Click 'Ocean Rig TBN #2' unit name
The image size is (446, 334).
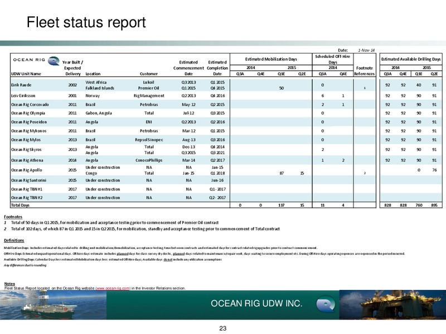click(x=27, y=198)
